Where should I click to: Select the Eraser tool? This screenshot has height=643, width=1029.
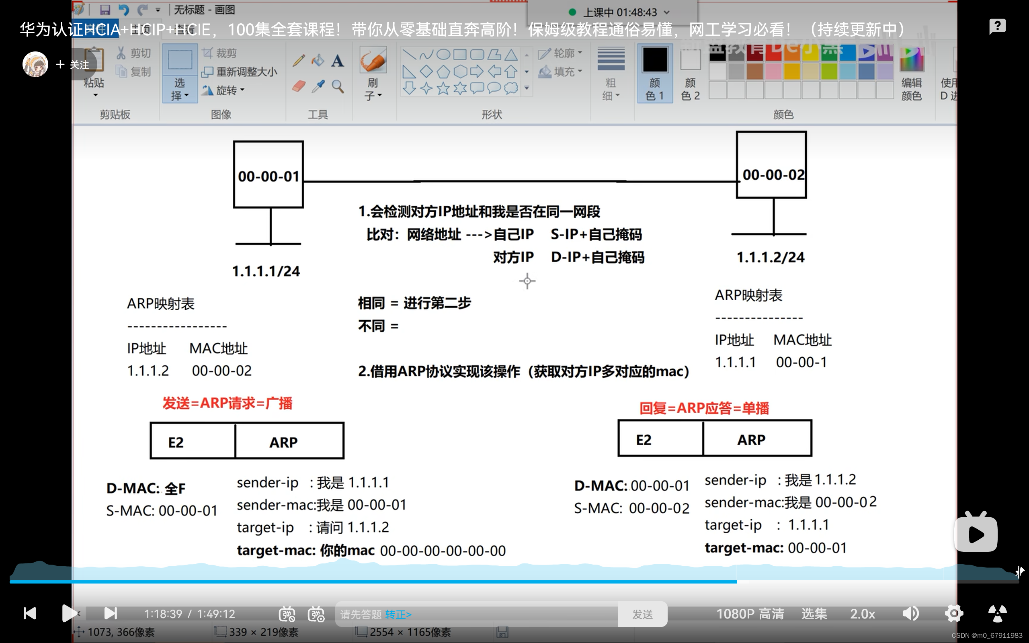[299, 86]
